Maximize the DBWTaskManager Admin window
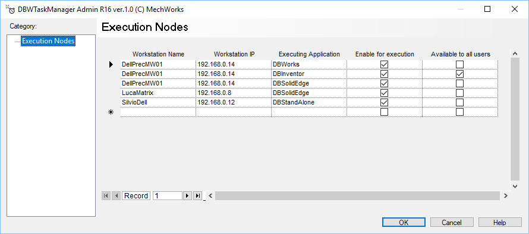 [487, 9]
